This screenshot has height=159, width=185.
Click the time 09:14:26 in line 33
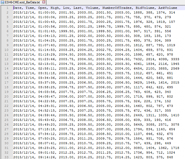(x=46, y=157)
